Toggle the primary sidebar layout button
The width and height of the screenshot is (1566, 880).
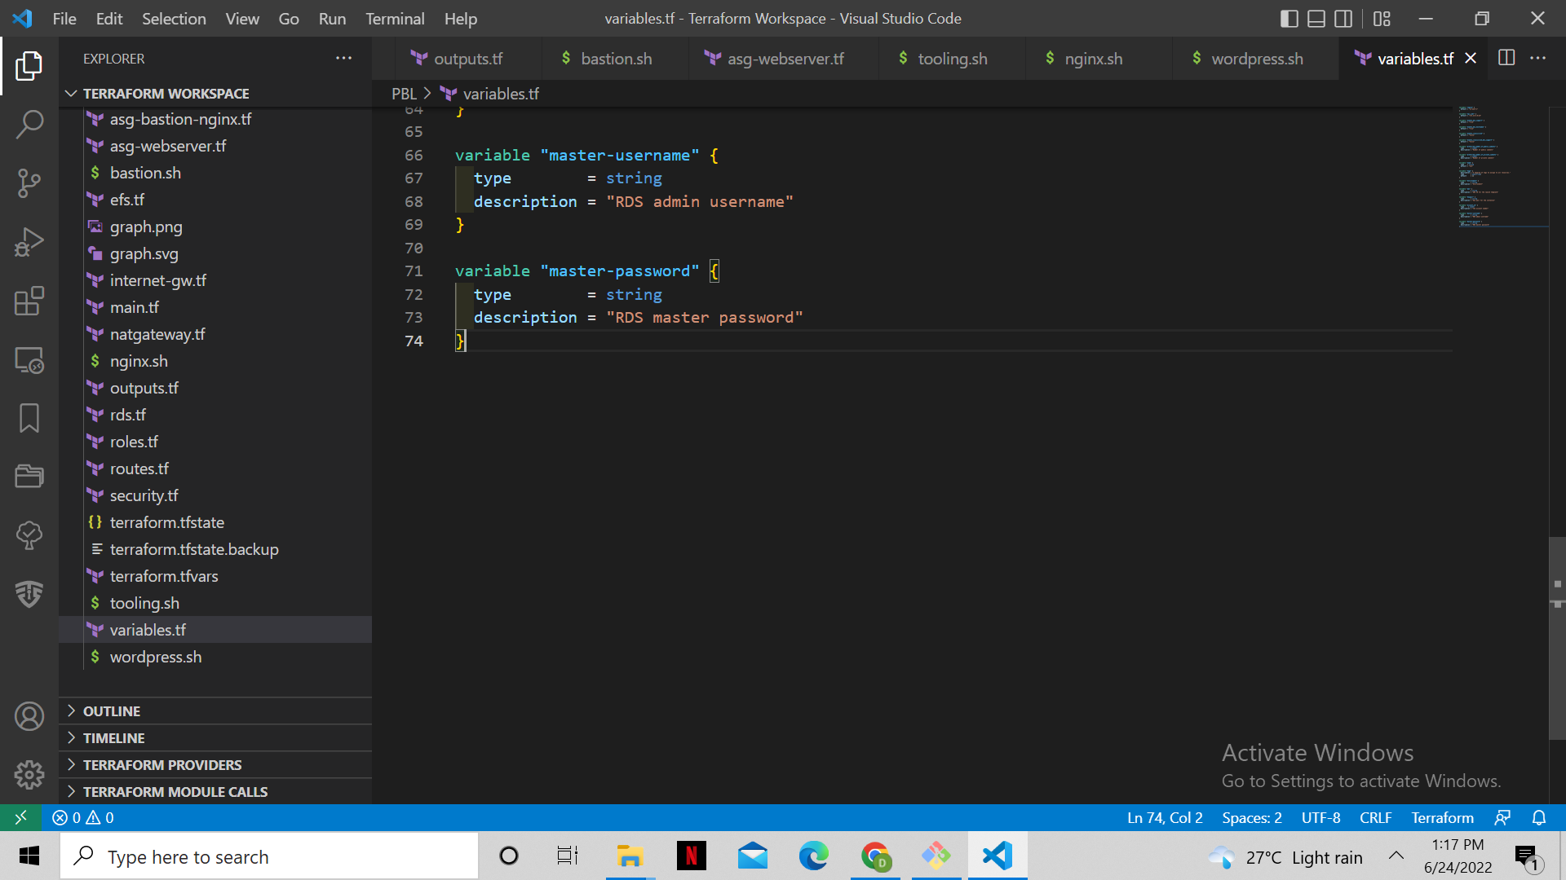(1289, 18)
